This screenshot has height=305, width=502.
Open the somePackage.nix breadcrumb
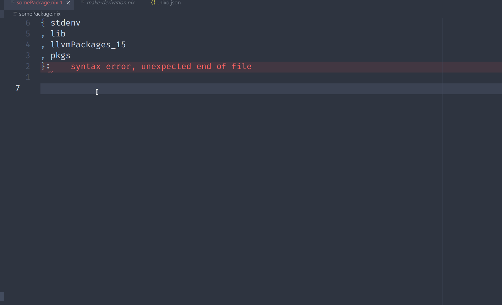point(40,14)
